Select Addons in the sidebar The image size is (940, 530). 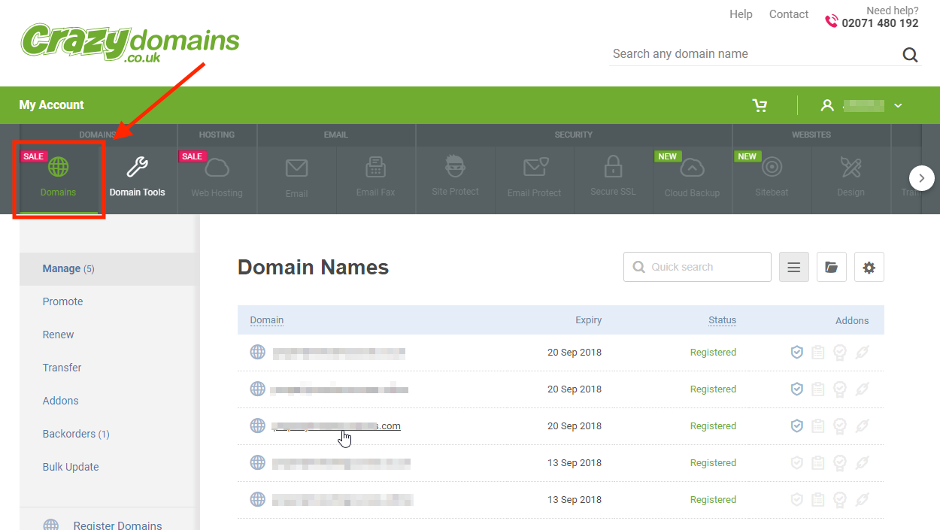tap(60, 401)
